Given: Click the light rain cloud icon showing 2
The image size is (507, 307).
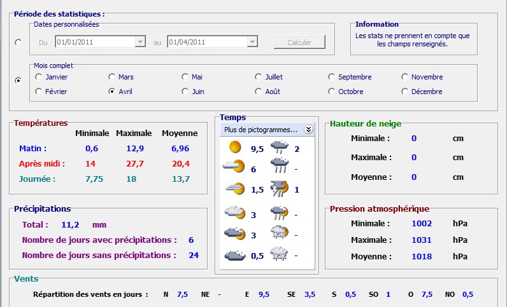Looking at the screenshot, I should click(280, 147).
